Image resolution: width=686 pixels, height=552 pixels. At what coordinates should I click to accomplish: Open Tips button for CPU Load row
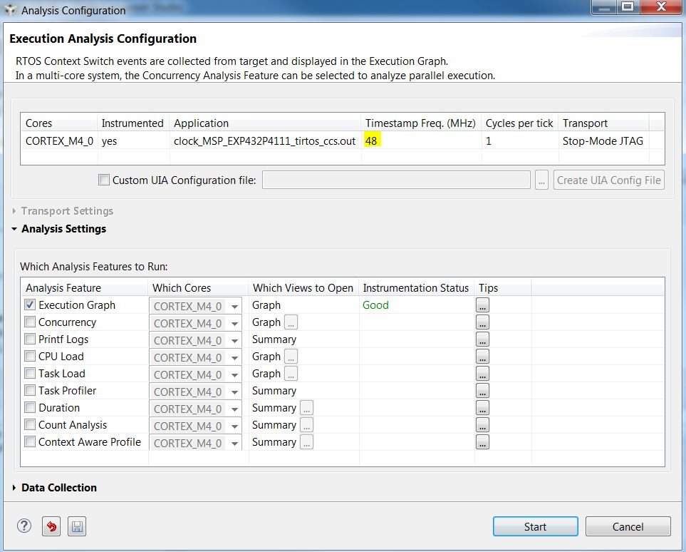(x=482, y=357)
